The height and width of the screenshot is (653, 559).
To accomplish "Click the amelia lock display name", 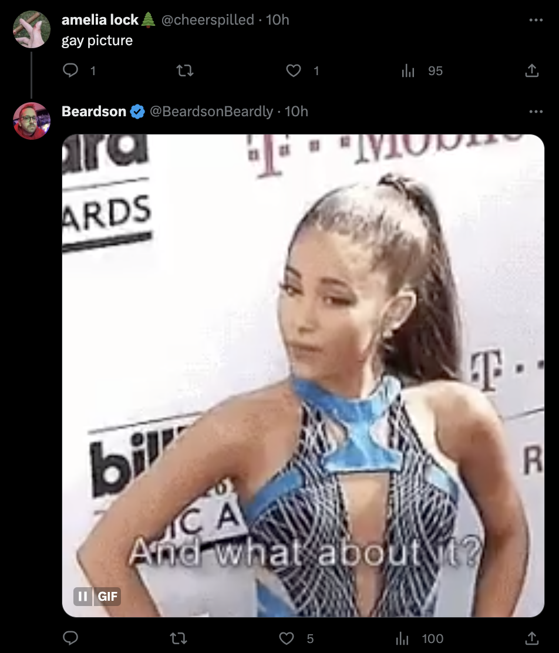I will click(x=100, y=19).
